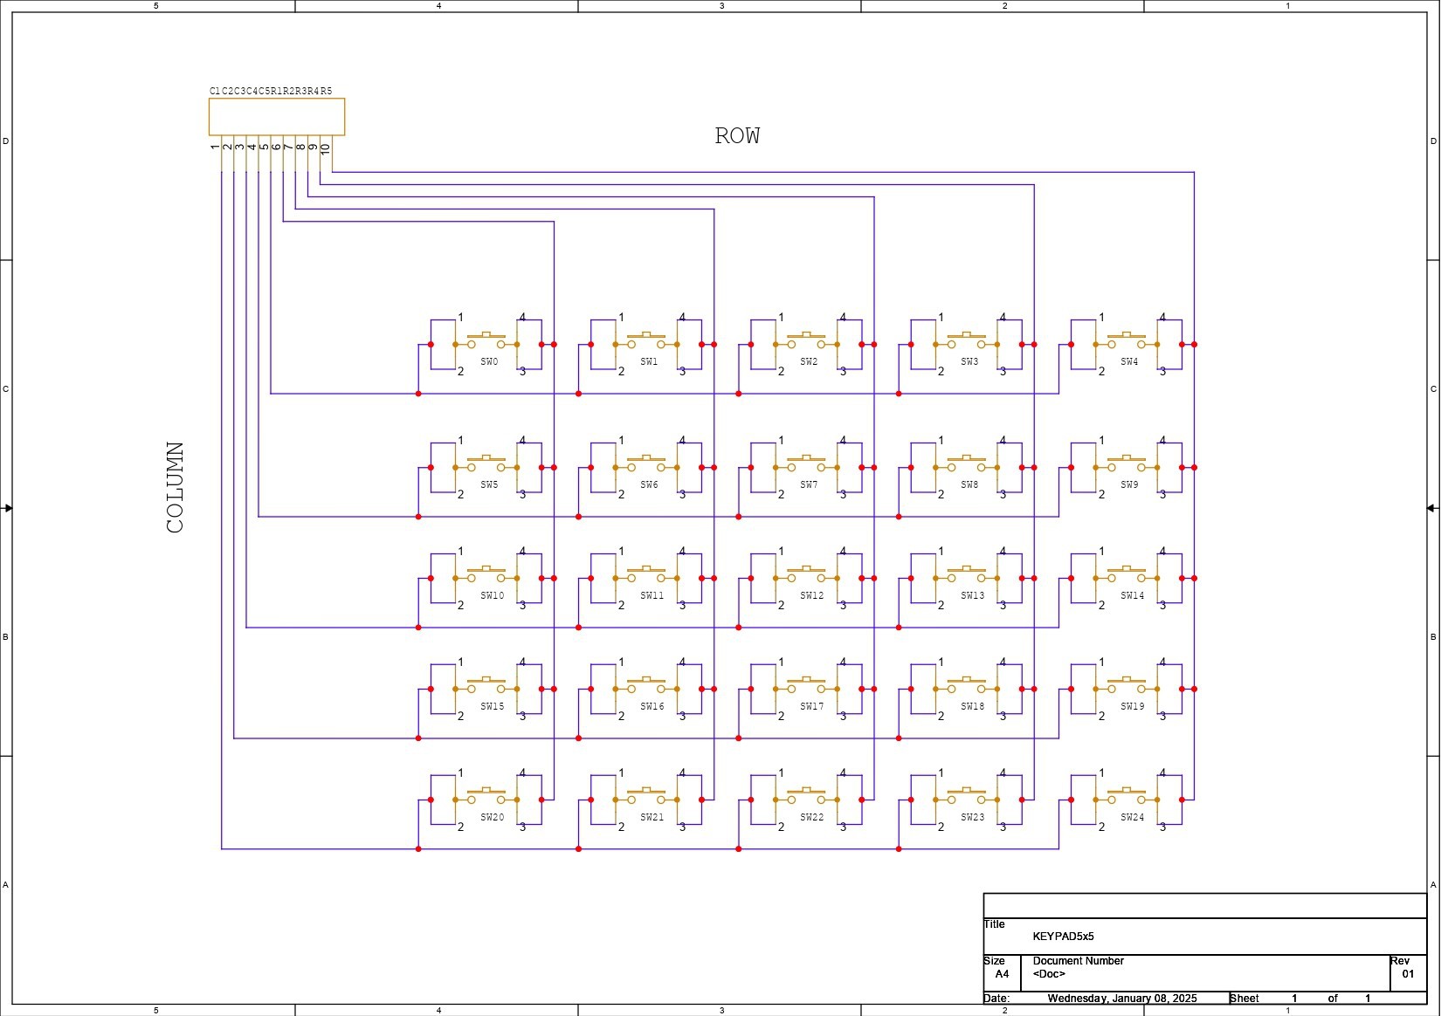Image resolution: width=1441 pixels, height=1016 pixels.
Task: Click pin number 1 on the connector
Action: point(216,147)
